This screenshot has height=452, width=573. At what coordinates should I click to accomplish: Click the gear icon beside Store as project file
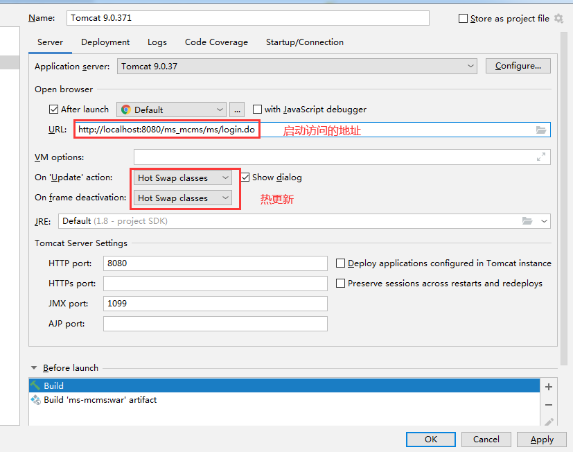coord(558,19)
